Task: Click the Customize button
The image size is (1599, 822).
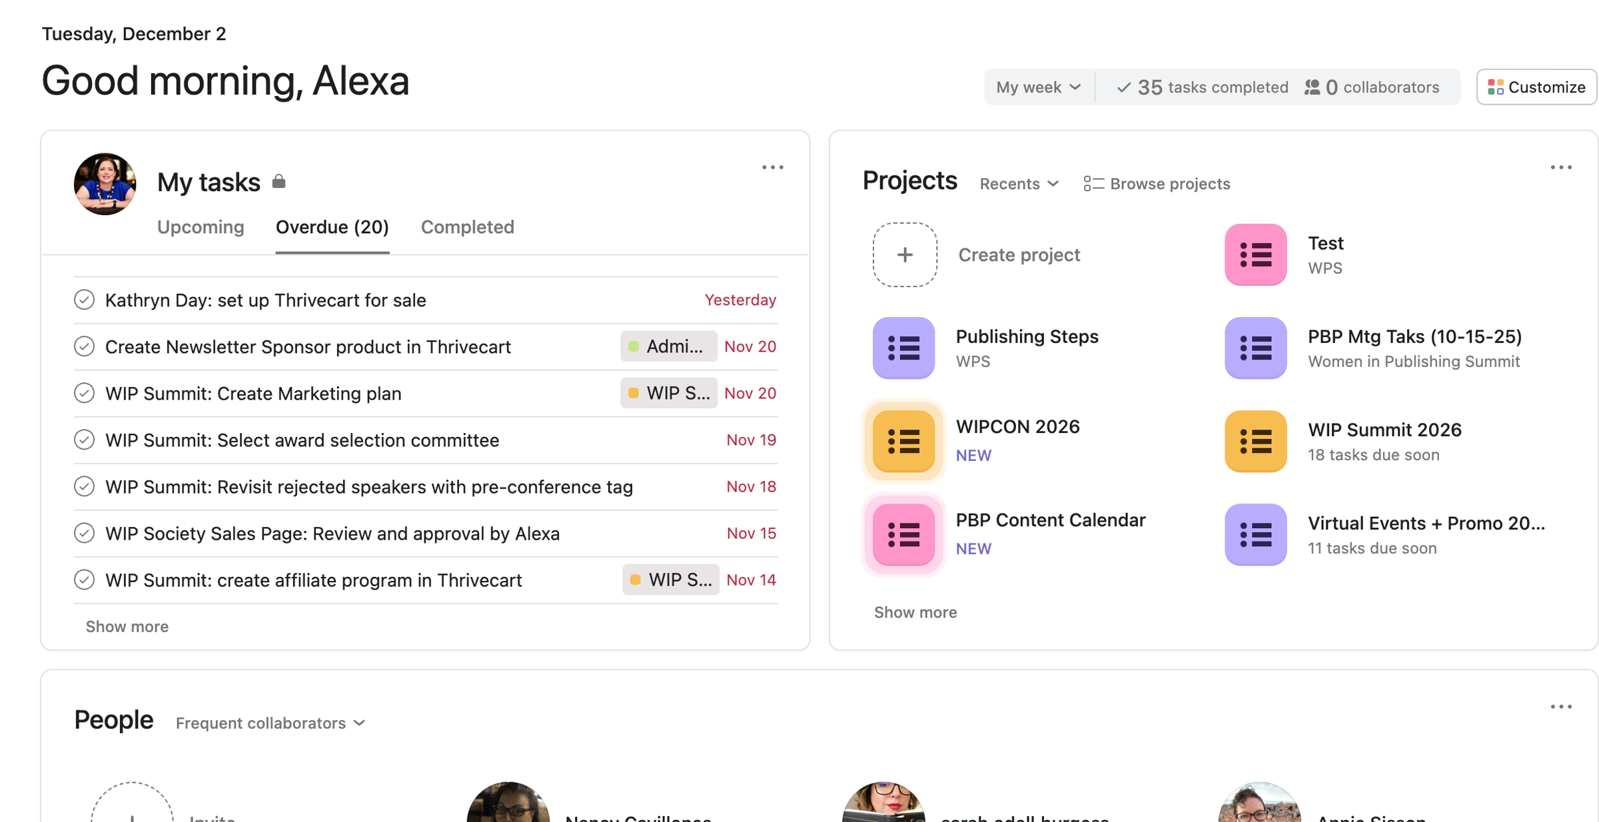Action: 1536,87
